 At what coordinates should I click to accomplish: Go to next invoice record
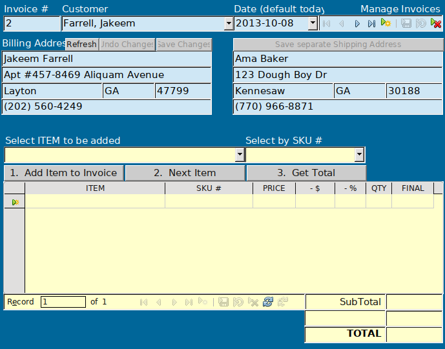[357, 23]
